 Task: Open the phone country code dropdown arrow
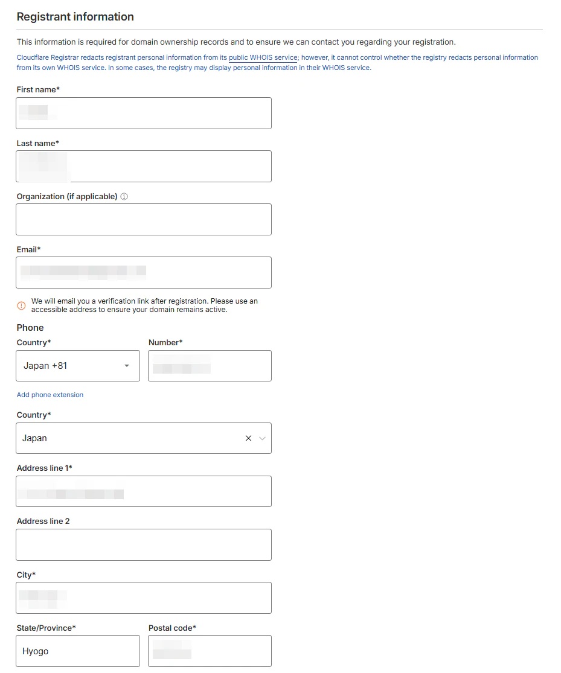127,366
